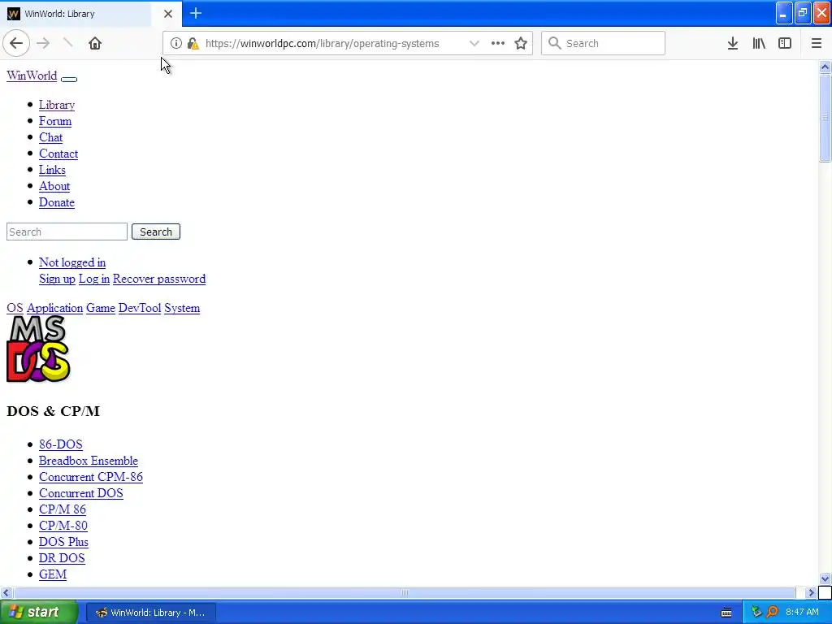Select the Application category link
Screen dimensions: 832x624
click(54, 308)
